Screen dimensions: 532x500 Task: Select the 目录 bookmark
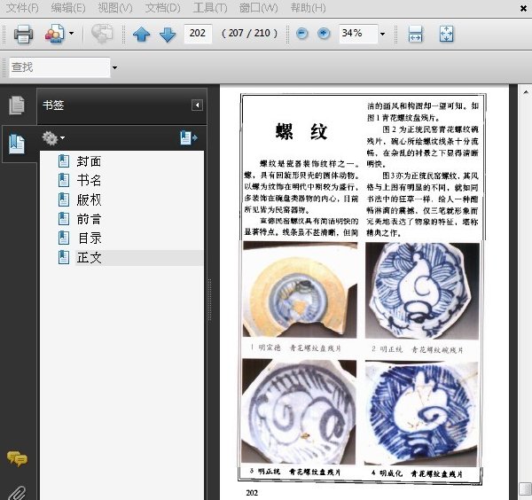point(89,238)
